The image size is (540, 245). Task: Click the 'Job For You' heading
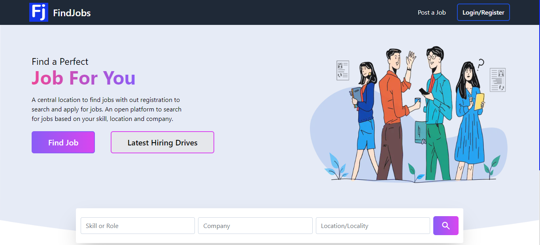(83, 78)
